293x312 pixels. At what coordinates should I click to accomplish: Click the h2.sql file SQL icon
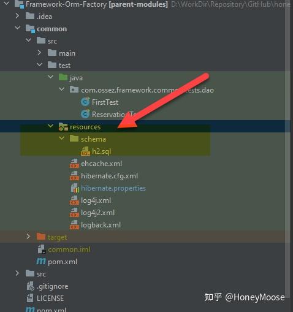click(x=85, y=151)
